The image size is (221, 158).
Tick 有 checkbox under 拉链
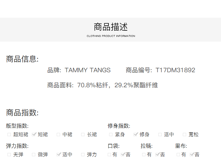[x=144, y=155]
